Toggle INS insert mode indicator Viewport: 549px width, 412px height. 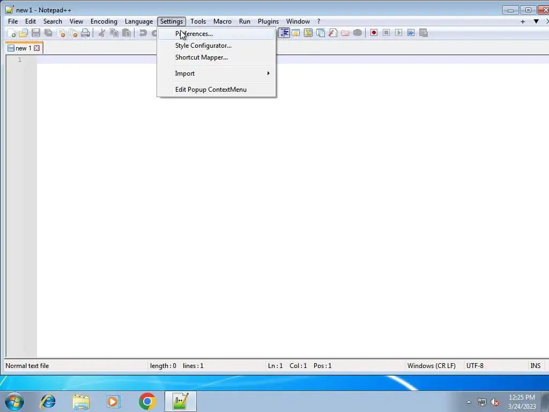click(x=536, y=366)
